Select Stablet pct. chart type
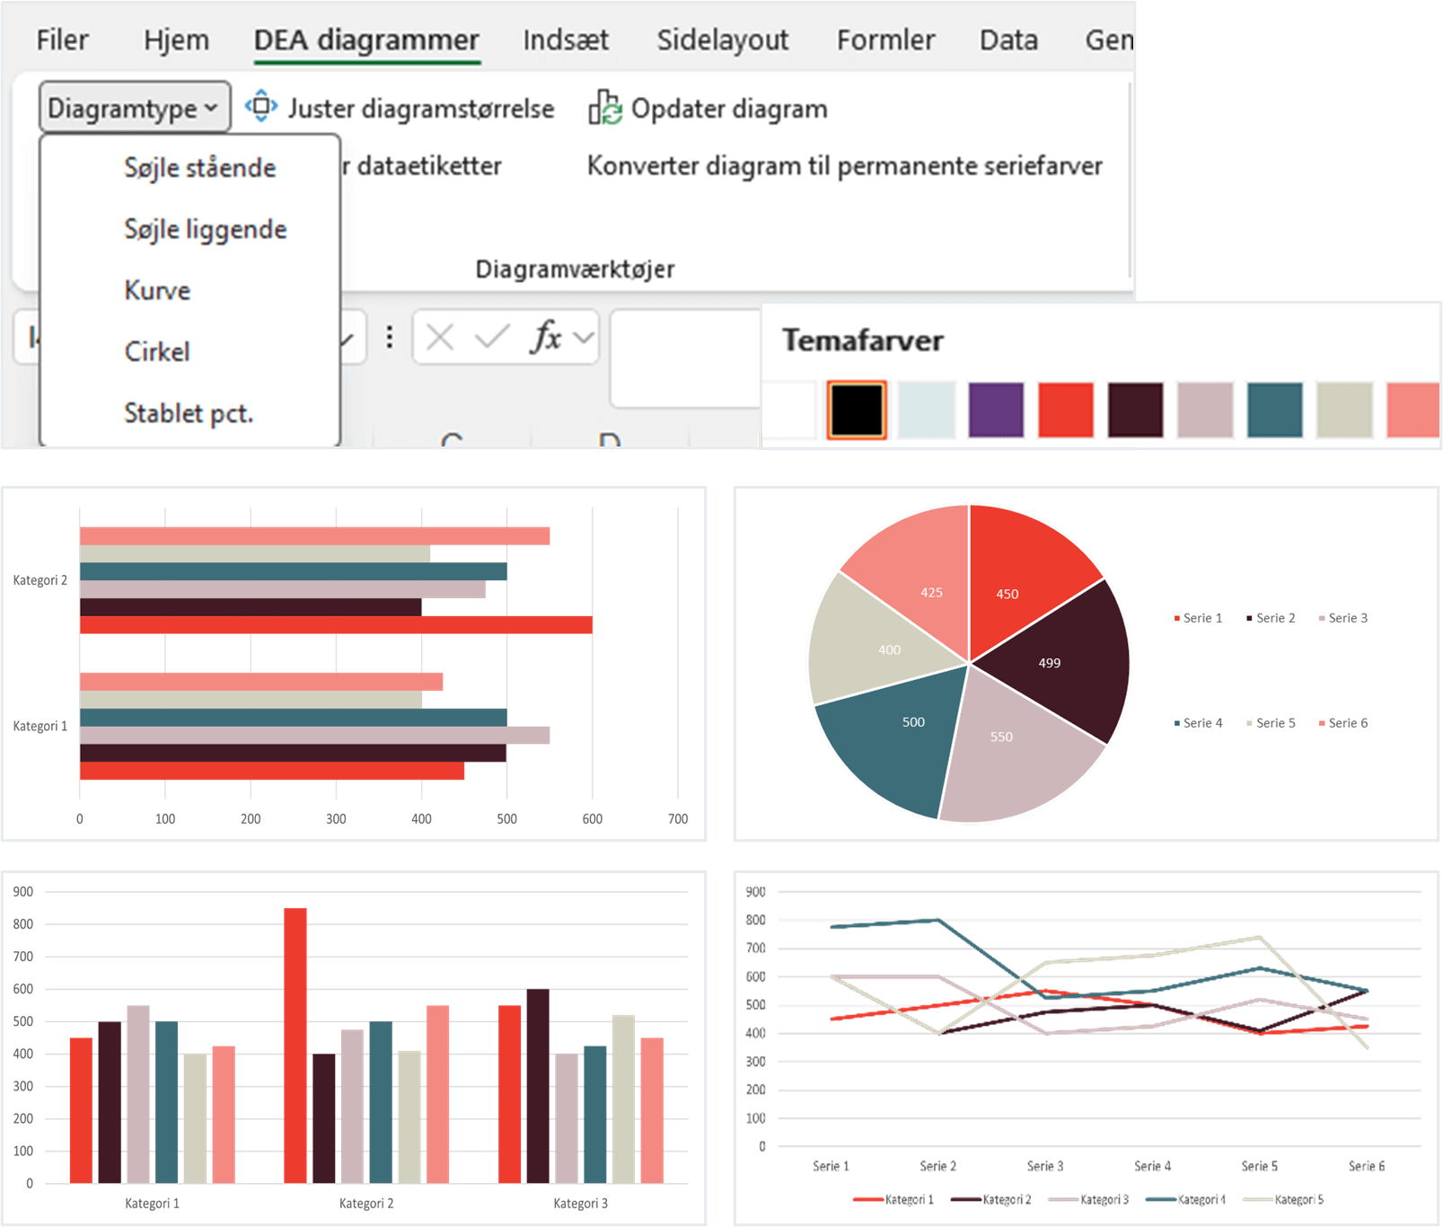Image resolution: width=1443 pixels, height=1227 pixels. pos(189,413)
